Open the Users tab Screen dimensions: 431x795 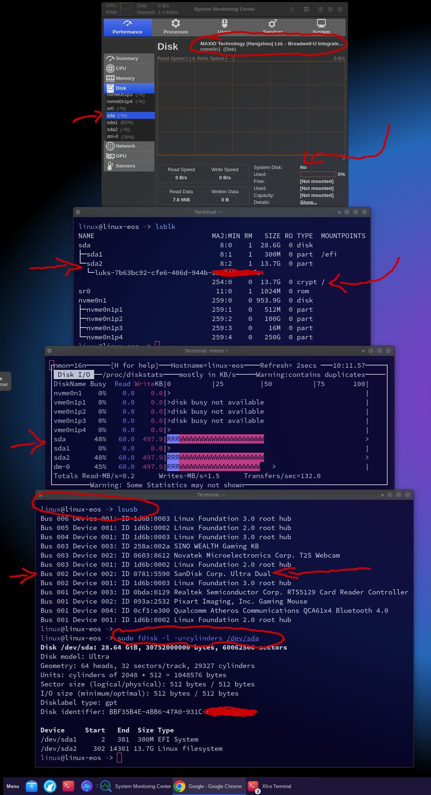tap(224, 28)
